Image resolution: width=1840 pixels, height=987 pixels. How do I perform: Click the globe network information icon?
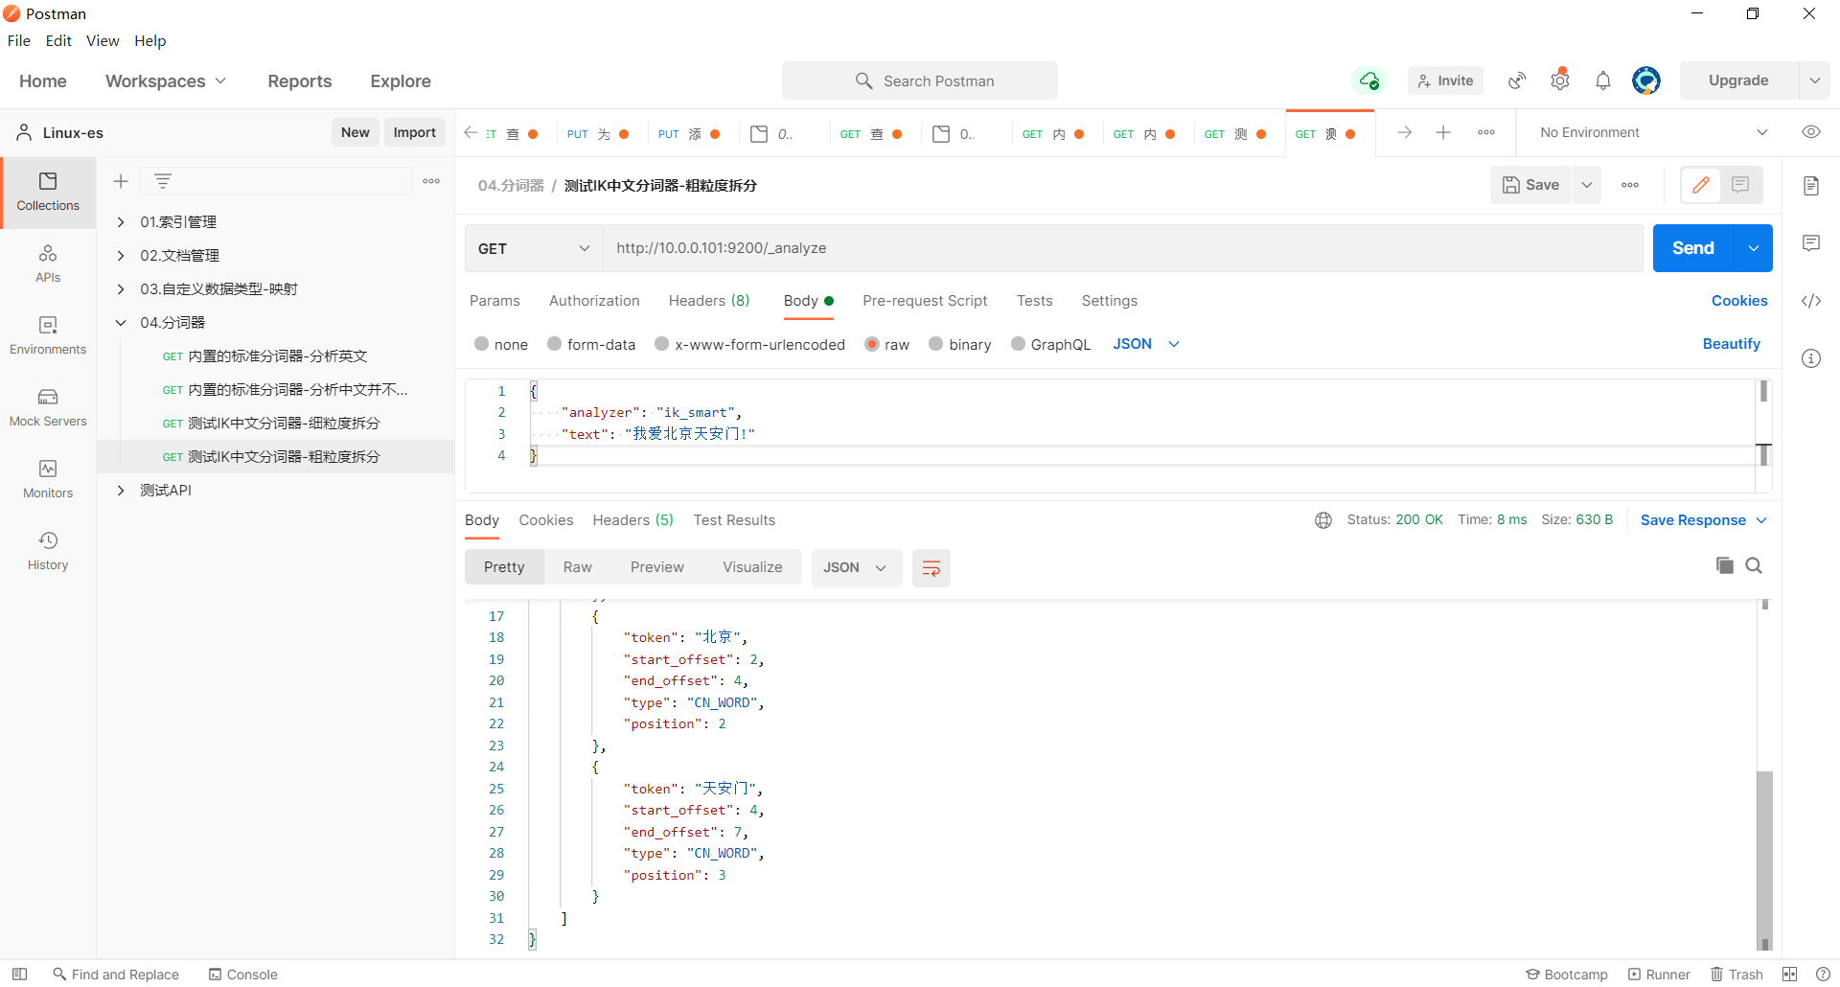pos(1323,520)
